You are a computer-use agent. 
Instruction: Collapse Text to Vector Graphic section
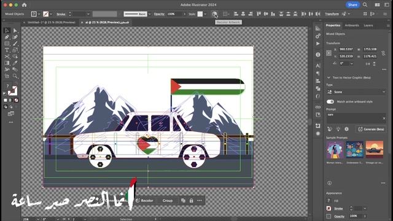(329, 78)
